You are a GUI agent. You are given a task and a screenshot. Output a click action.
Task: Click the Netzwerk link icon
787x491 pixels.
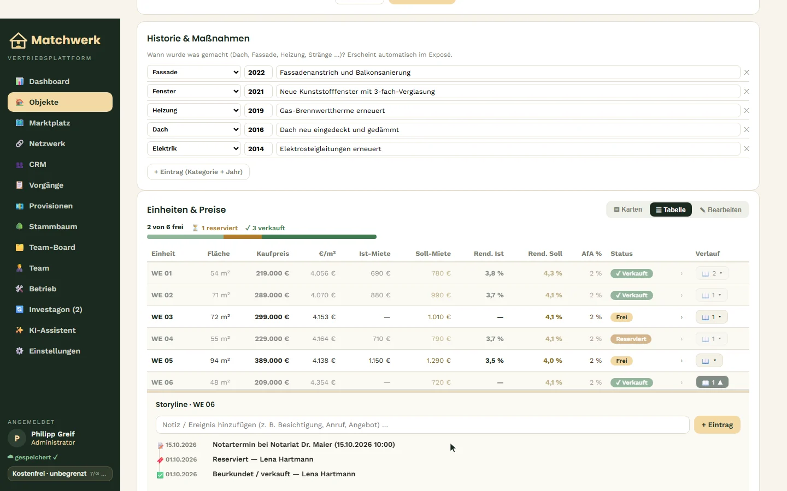(20, 143)
